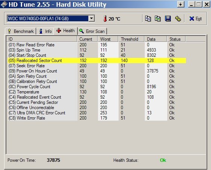Switch to the Info tab
The image size is (211, 170).
46,31
